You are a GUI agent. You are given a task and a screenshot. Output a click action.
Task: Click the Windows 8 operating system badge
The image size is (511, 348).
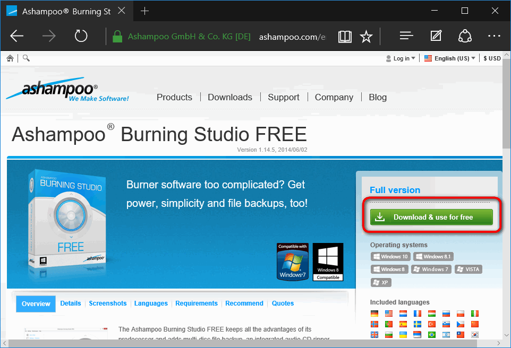click(x=389, y=269)
